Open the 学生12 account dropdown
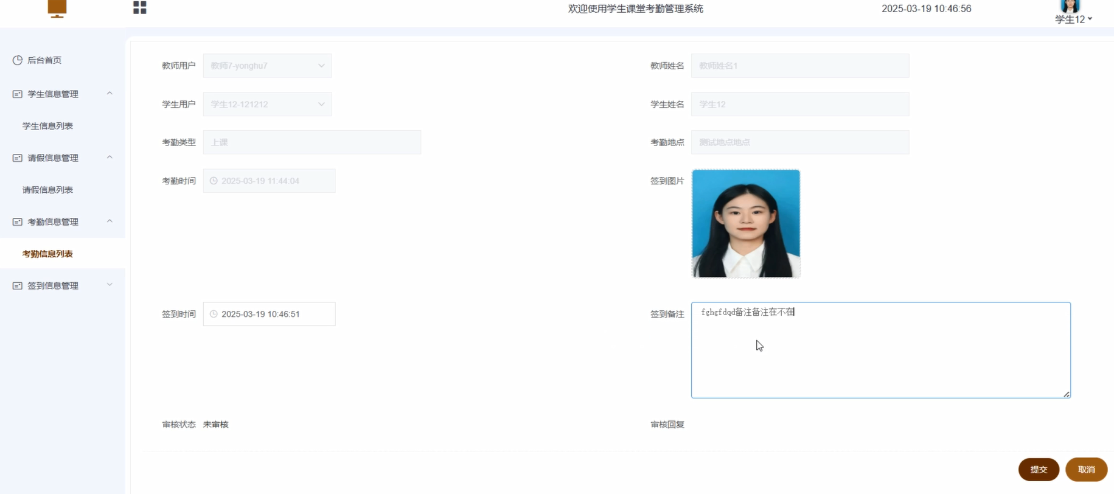 [1073, 19]
